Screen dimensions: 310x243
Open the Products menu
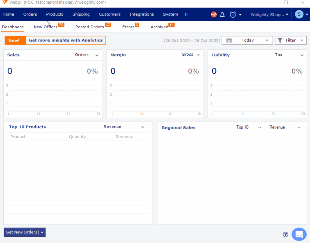(55, 14)
